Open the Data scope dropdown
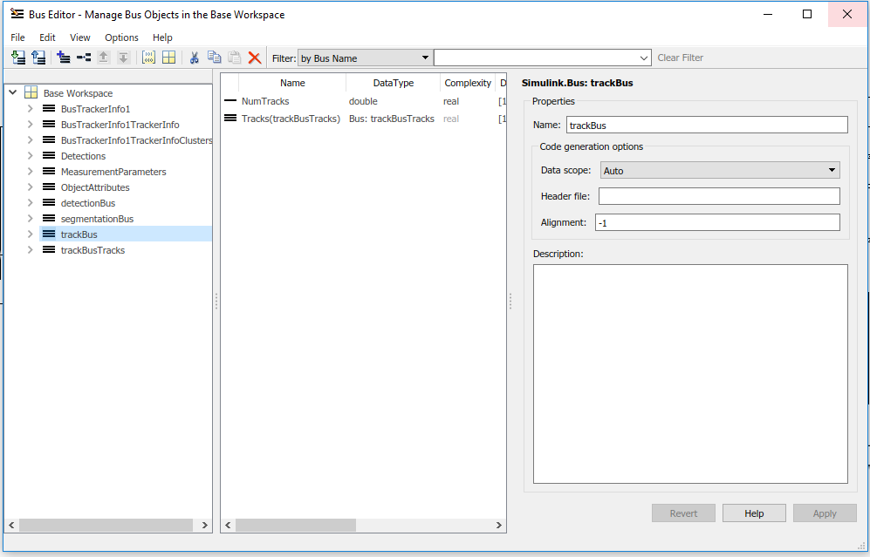Screen dimensions: 870x557 (720, 171)
